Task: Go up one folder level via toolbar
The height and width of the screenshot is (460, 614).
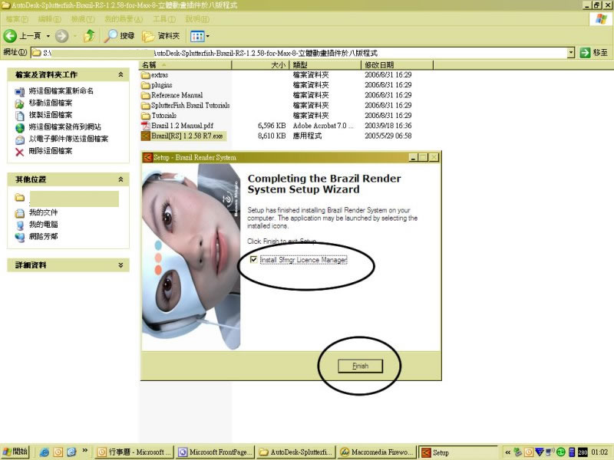Action: 89,36
